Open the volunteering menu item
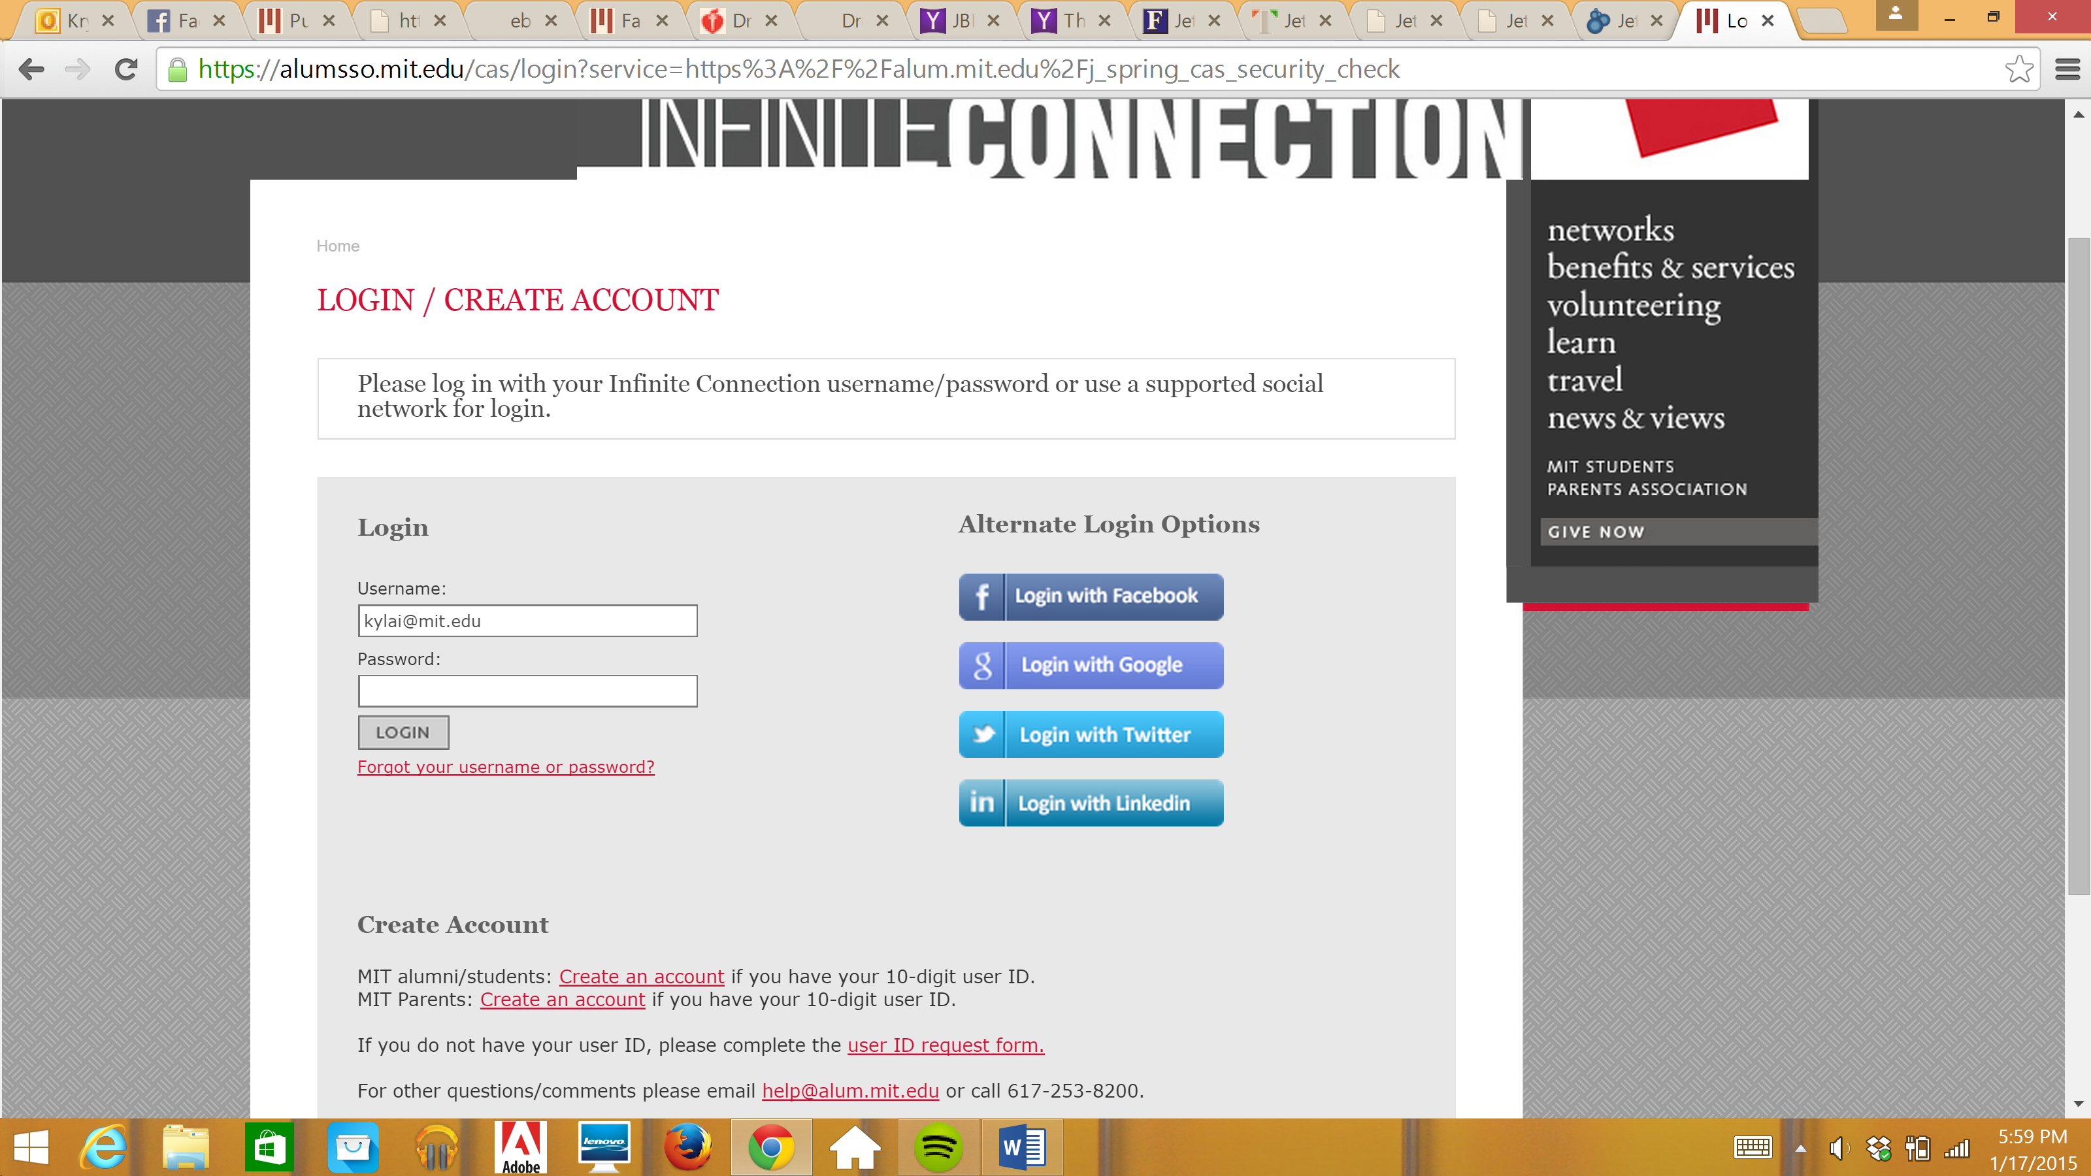Screen dimensions: 2091x1176 [1633, 306]
